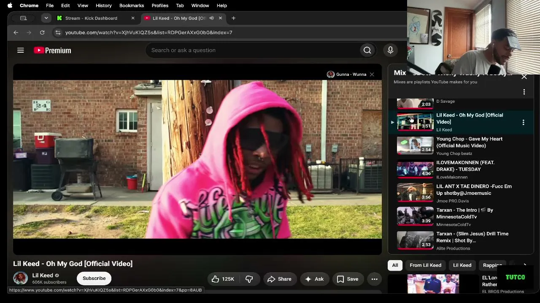
Task: Close the Mix playlist panel
Action: tap(524, 77)
